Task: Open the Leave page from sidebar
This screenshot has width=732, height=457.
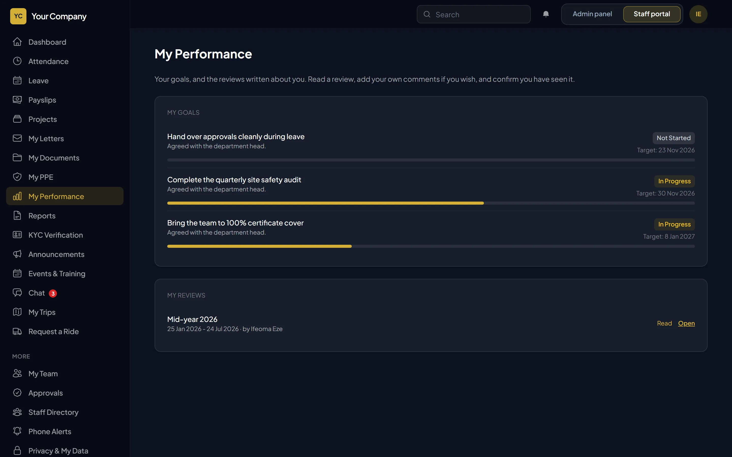Action: click(x=65, y=81)
